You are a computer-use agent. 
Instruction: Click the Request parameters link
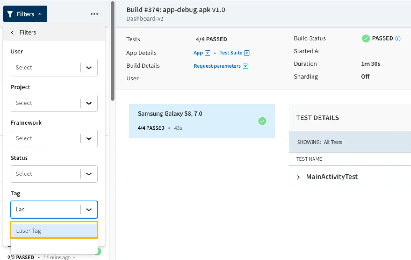click(217, 66)
